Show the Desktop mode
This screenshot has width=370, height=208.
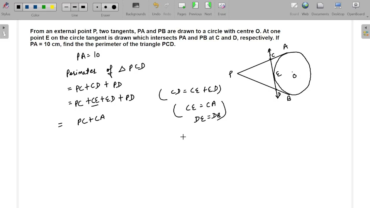coord(338,9)
